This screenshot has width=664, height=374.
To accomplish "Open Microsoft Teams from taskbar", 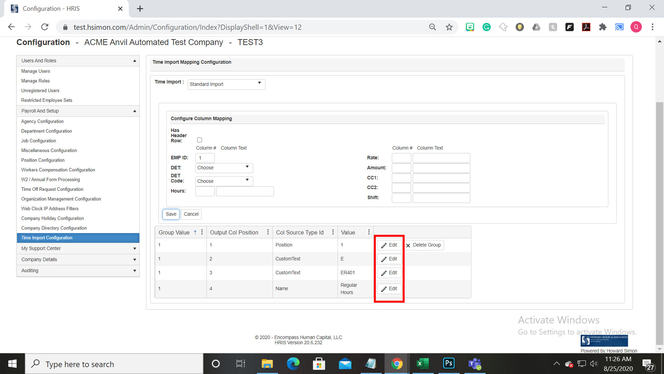I will (475, 364).
